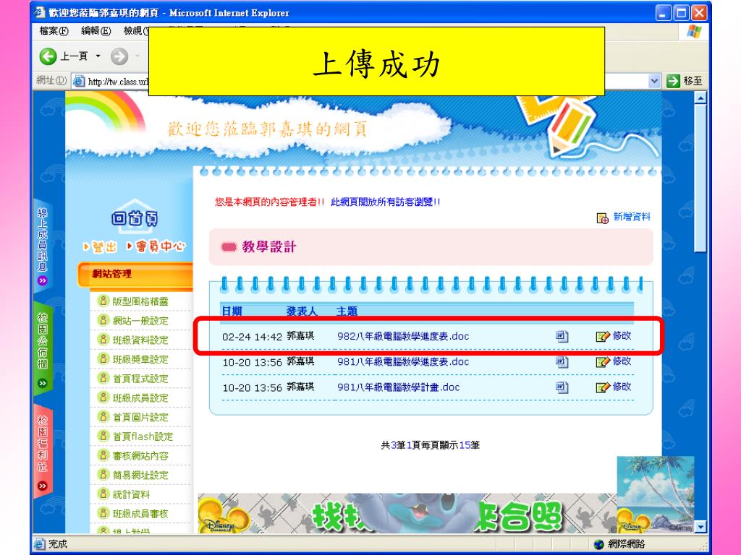Click the icon beside 統計資料
The width and height of the screenshot is (741, 555).
(x=103, y=494)
